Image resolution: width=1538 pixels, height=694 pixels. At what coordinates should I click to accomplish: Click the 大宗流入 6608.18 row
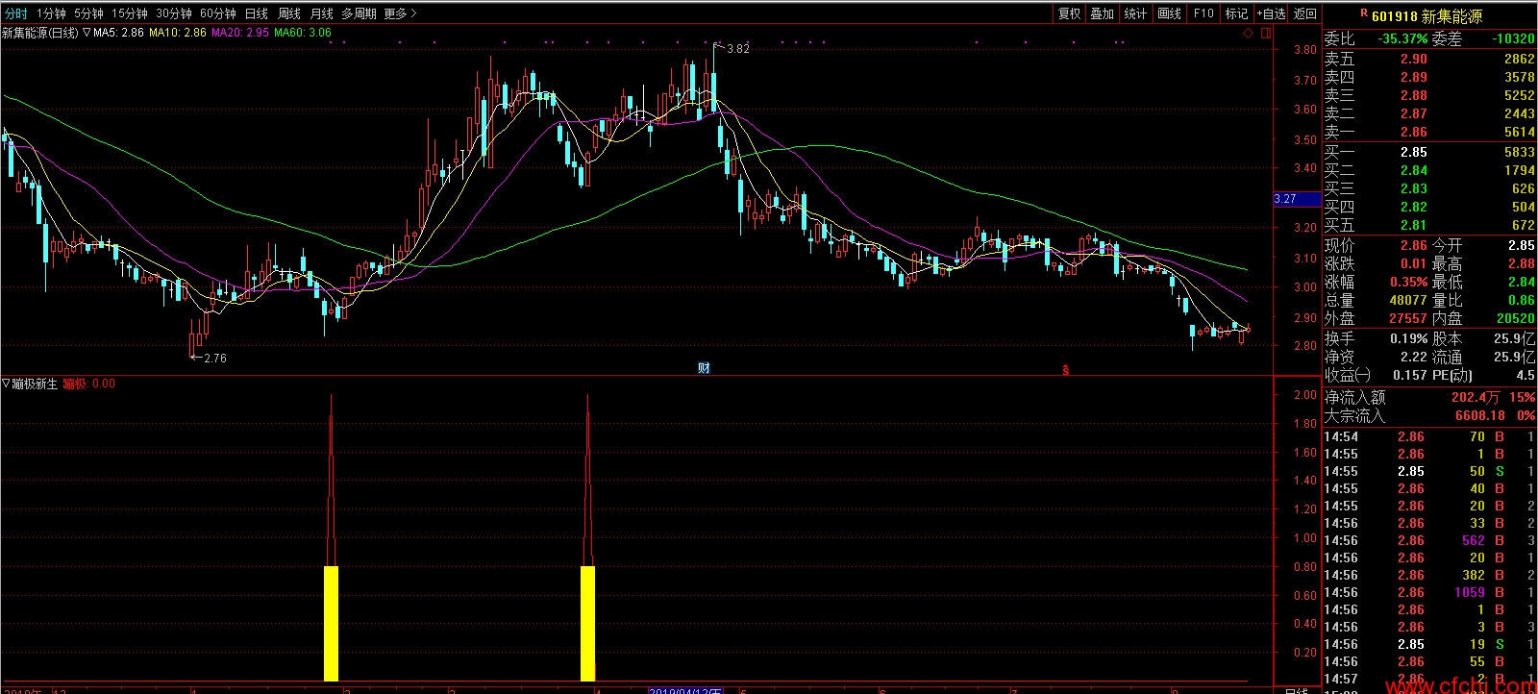click(x=1429, y=415)
